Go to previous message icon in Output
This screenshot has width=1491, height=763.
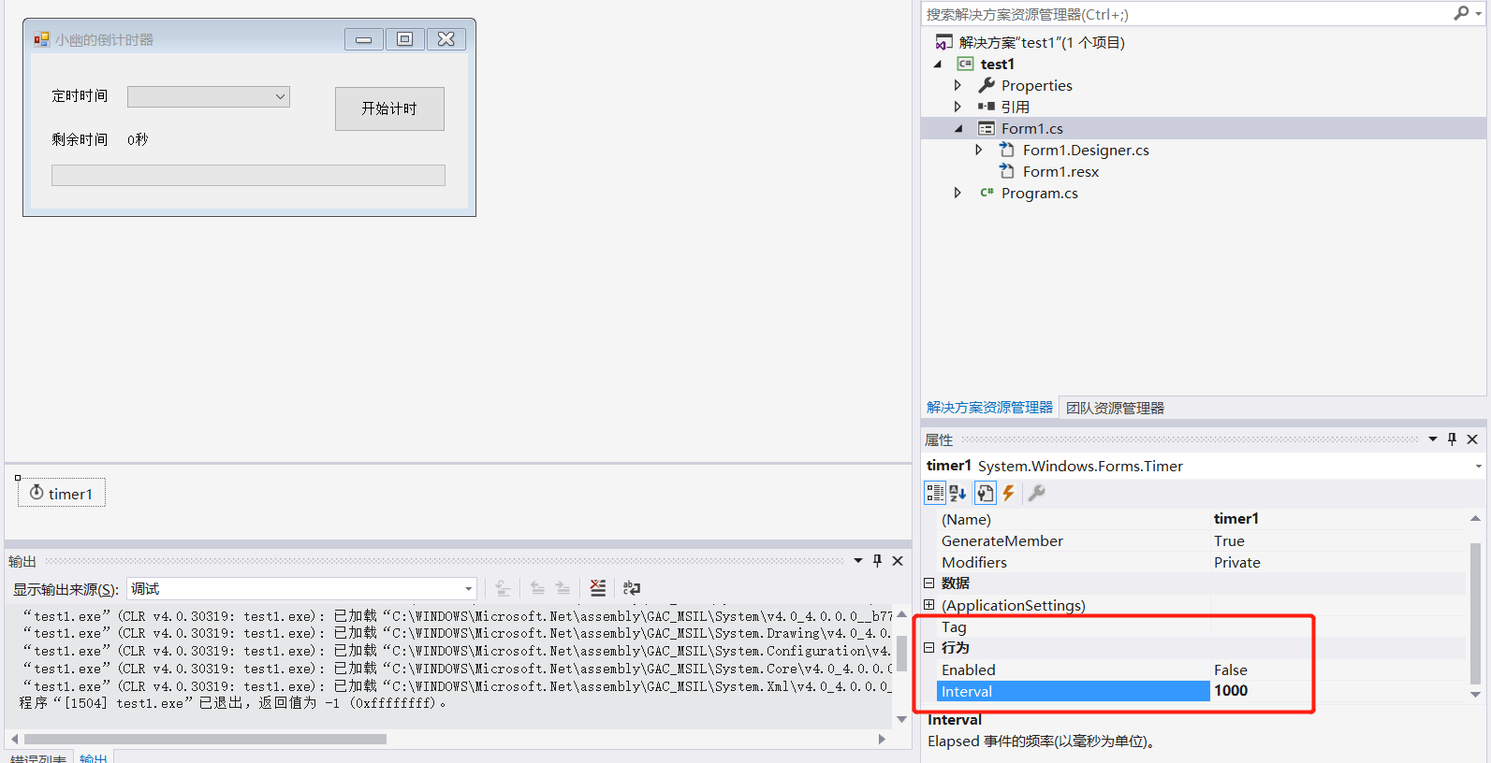[x=537, y=588]
